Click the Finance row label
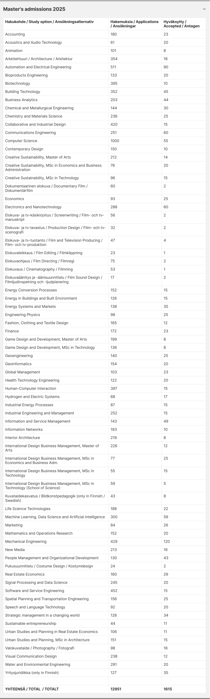 12,331
